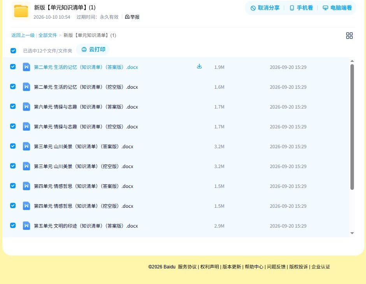Open file 第四单元 情感哲思 答案版.docx

[84, 186]
